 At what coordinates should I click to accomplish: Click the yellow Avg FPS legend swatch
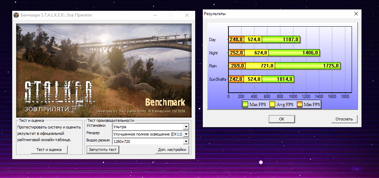coord(272,105)
